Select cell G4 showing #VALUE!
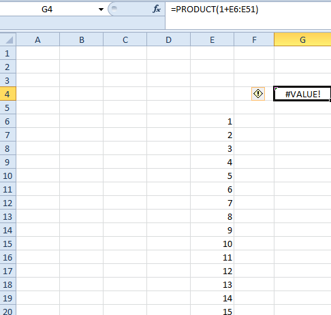The width and height of the screenshot is (331, 315). click(302, 94)
